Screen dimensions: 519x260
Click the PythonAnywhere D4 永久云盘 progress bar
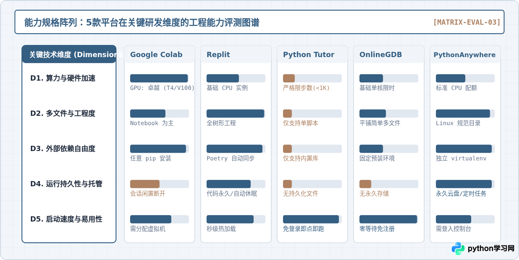coord(465,184)
